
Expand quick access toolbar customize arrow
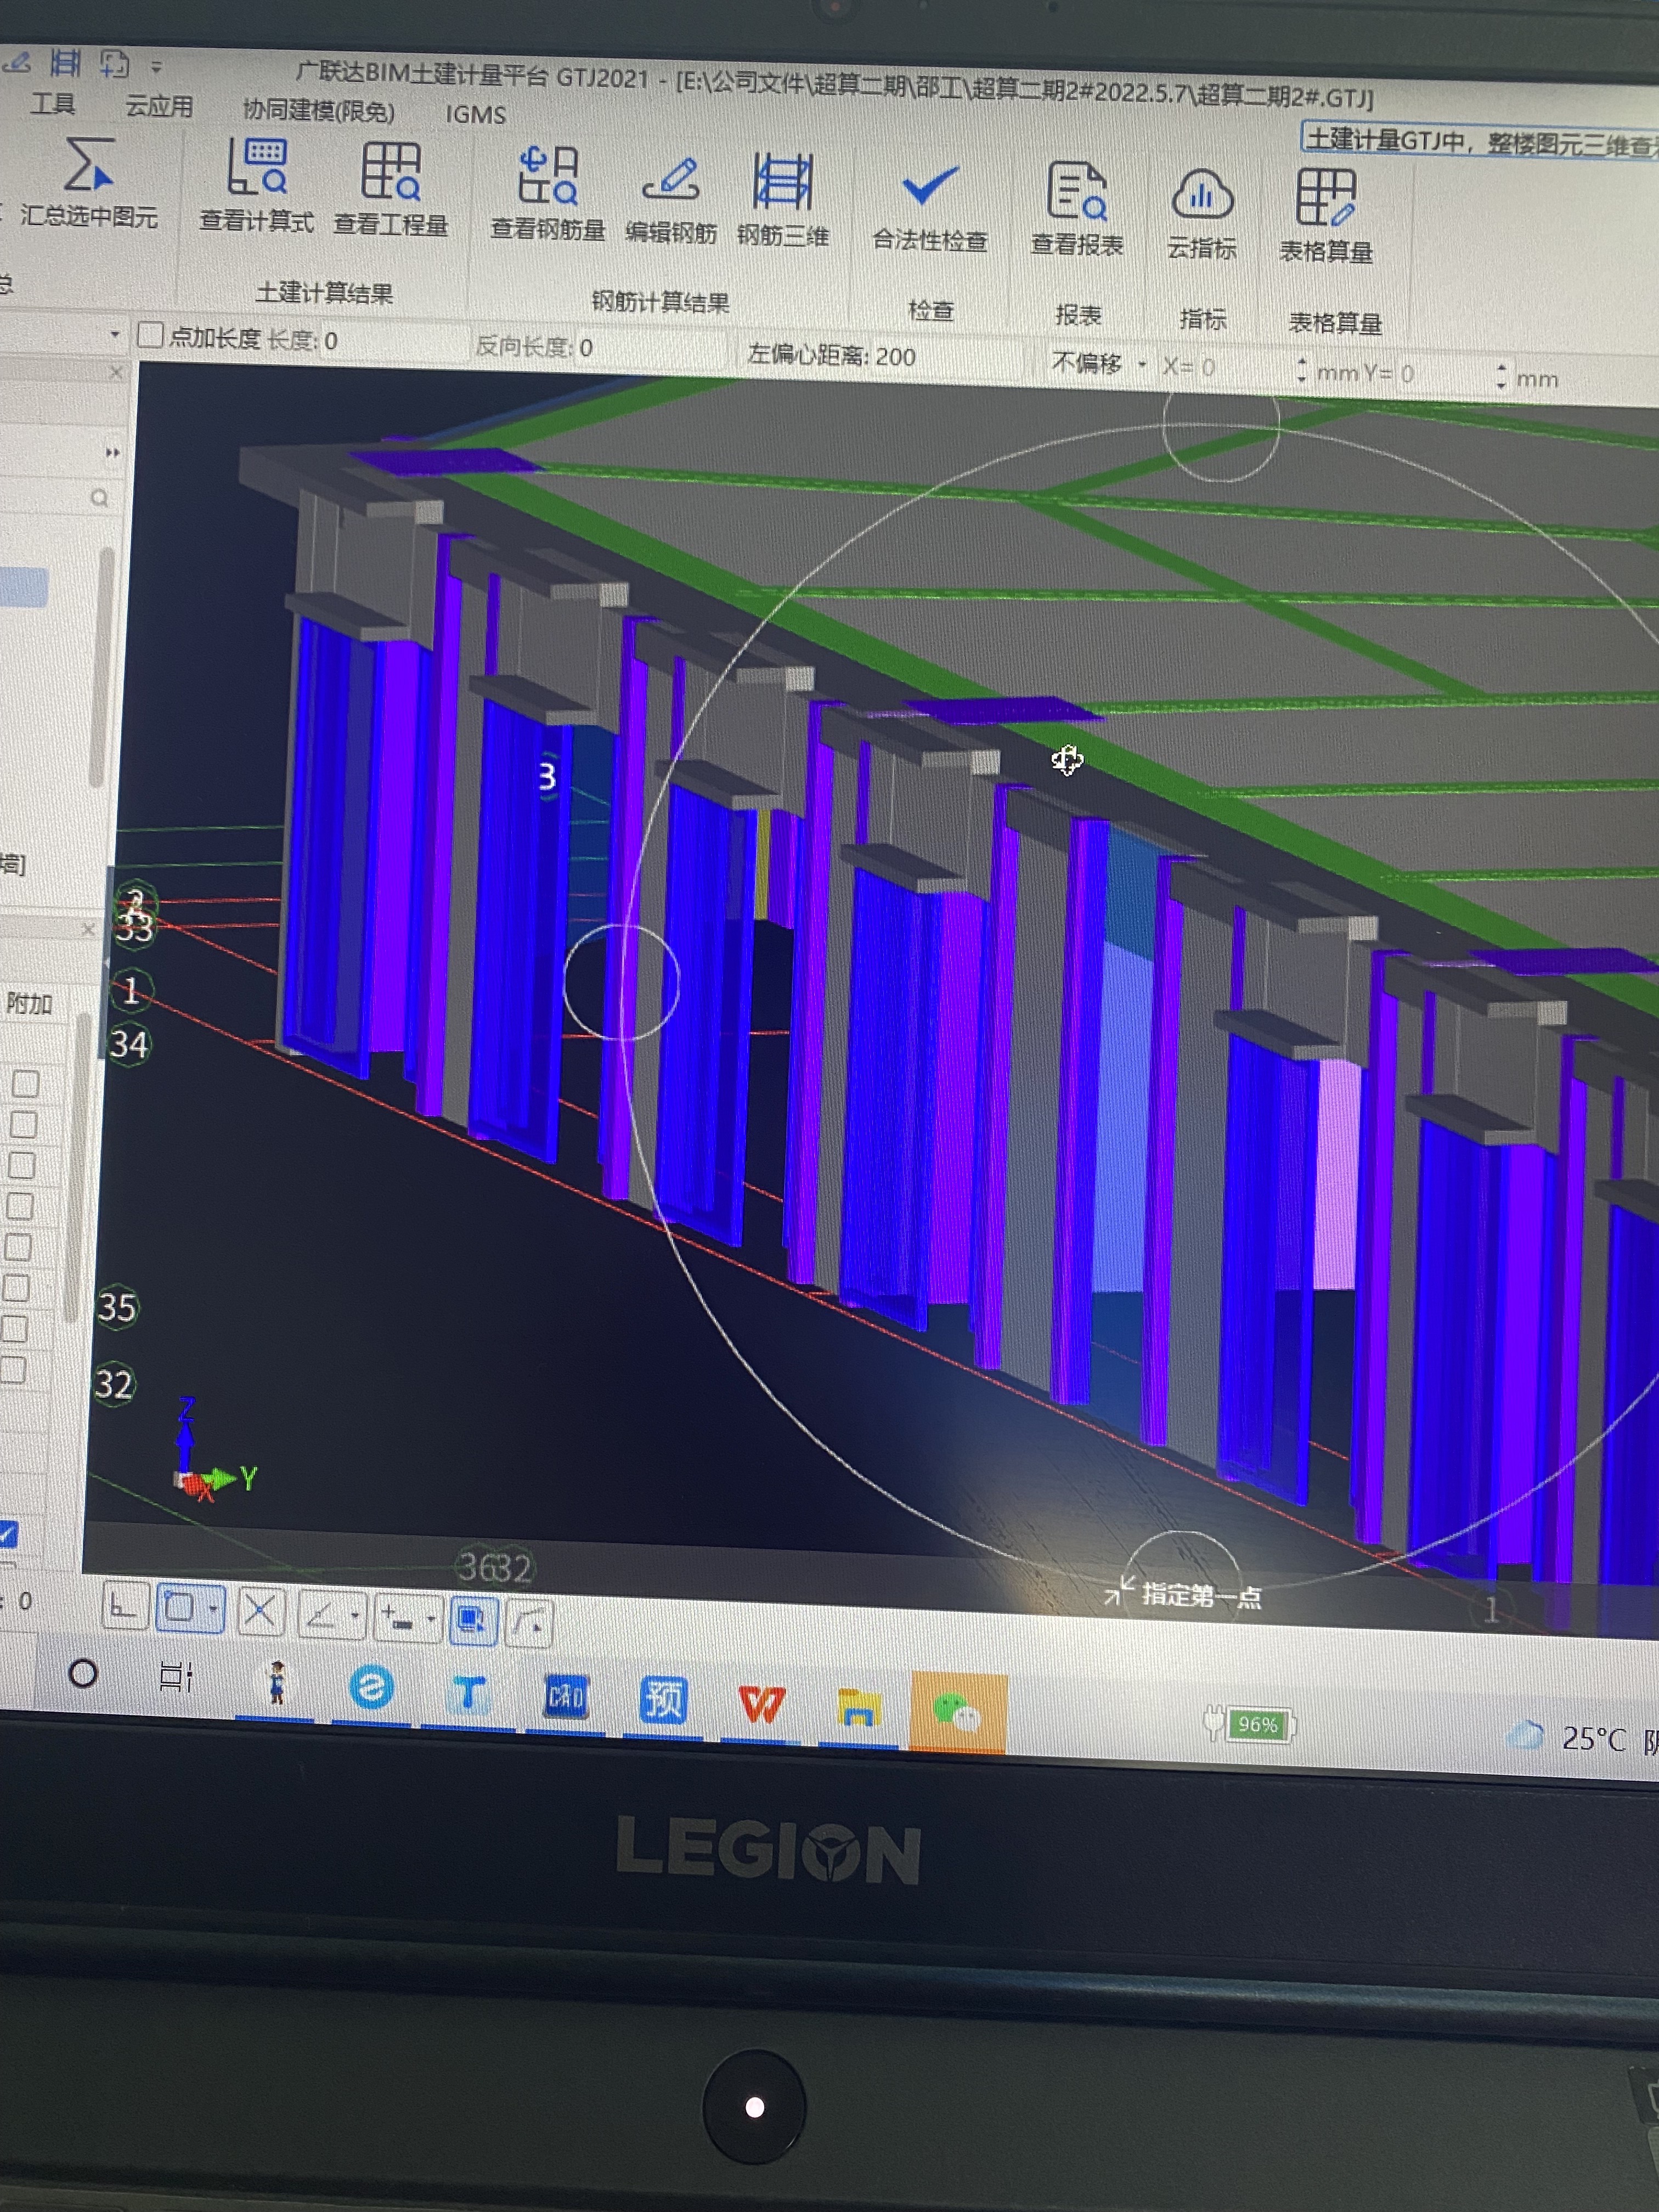click(x=157, y=68)
